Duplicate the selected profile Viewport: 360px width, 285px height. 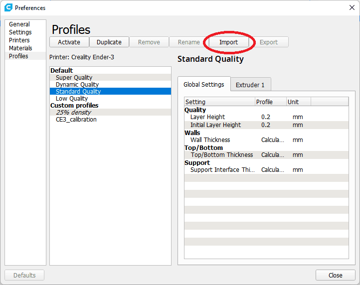109,42
